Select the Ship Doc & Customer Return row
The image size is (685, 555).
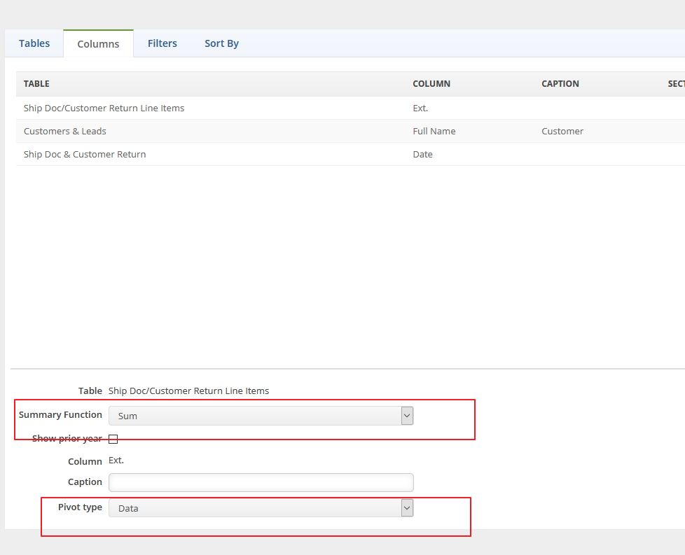(x=85, y=155)
